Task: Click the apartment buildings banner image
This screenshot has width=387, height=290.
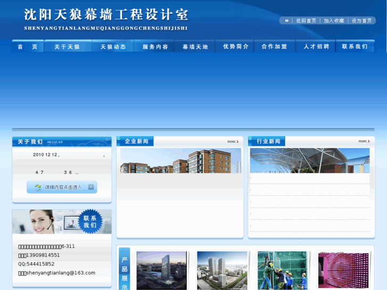Action: (x=180, y=160)
